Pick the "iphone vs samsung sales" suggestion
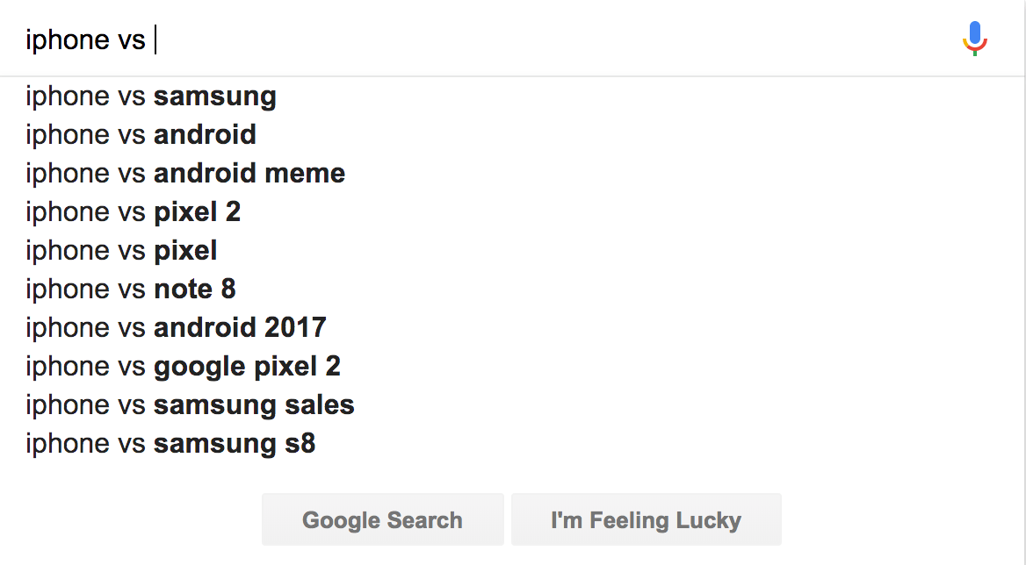 [190, 404]
